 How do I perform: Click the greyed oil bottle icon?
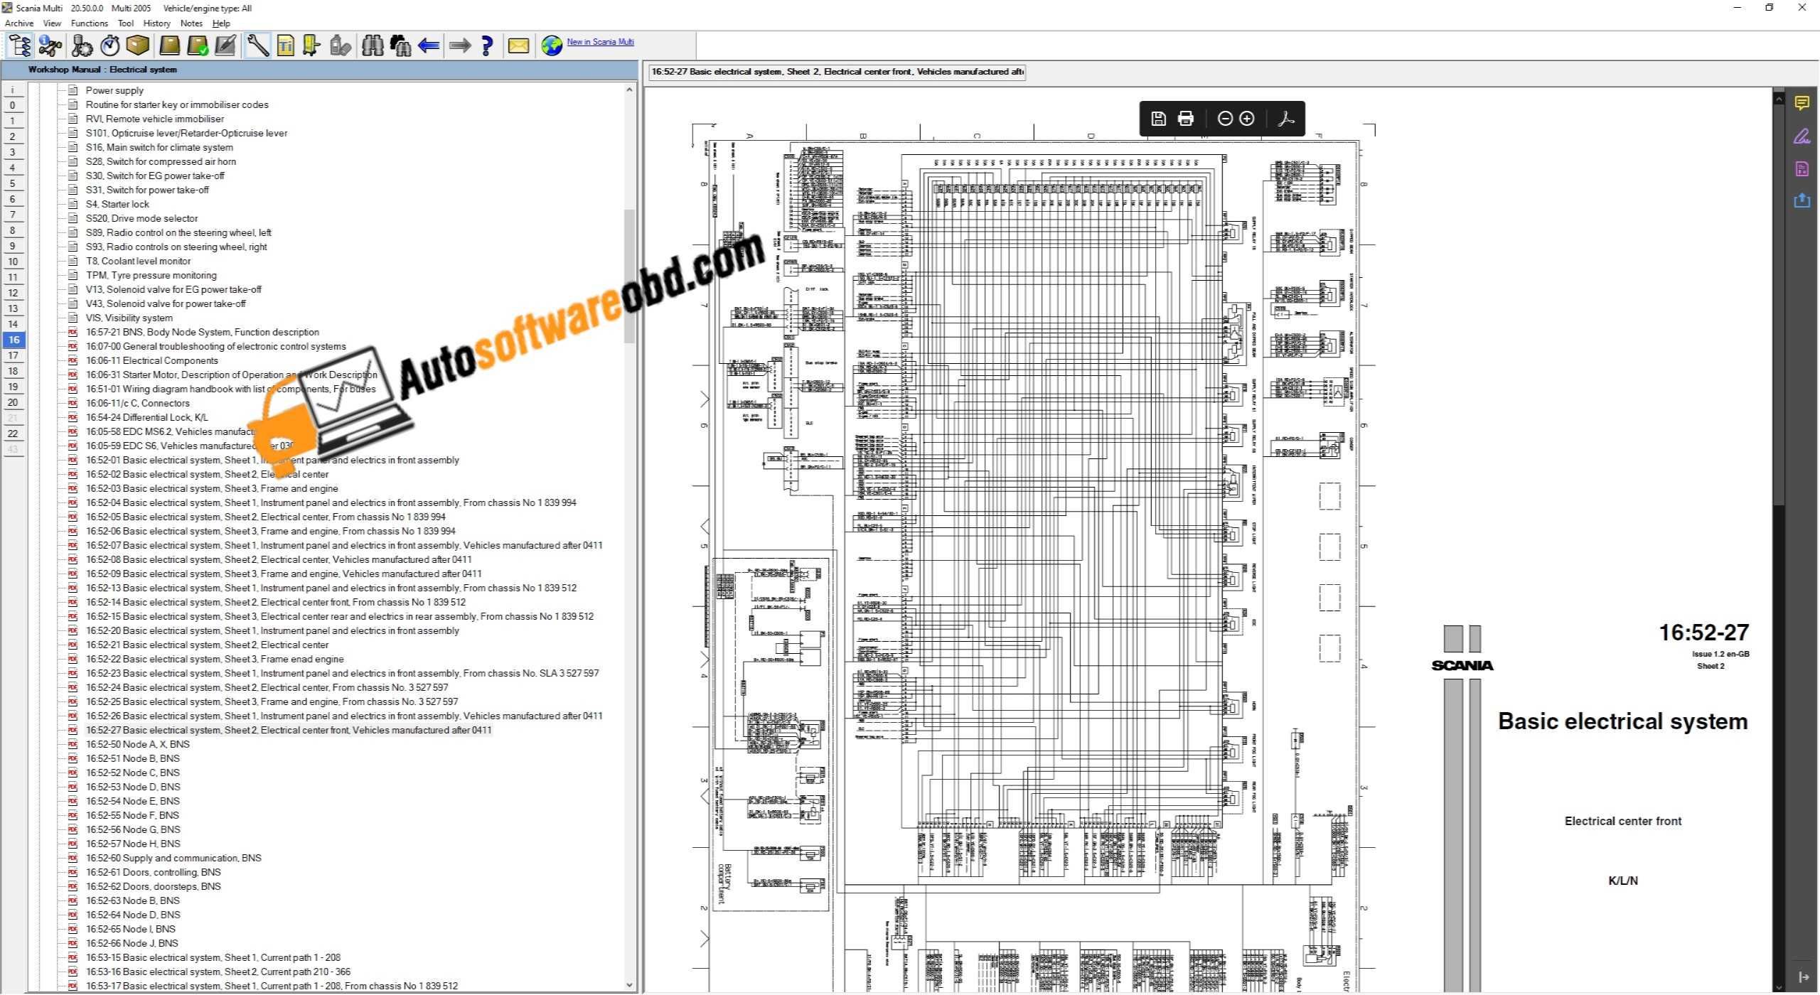click(341, 45)
